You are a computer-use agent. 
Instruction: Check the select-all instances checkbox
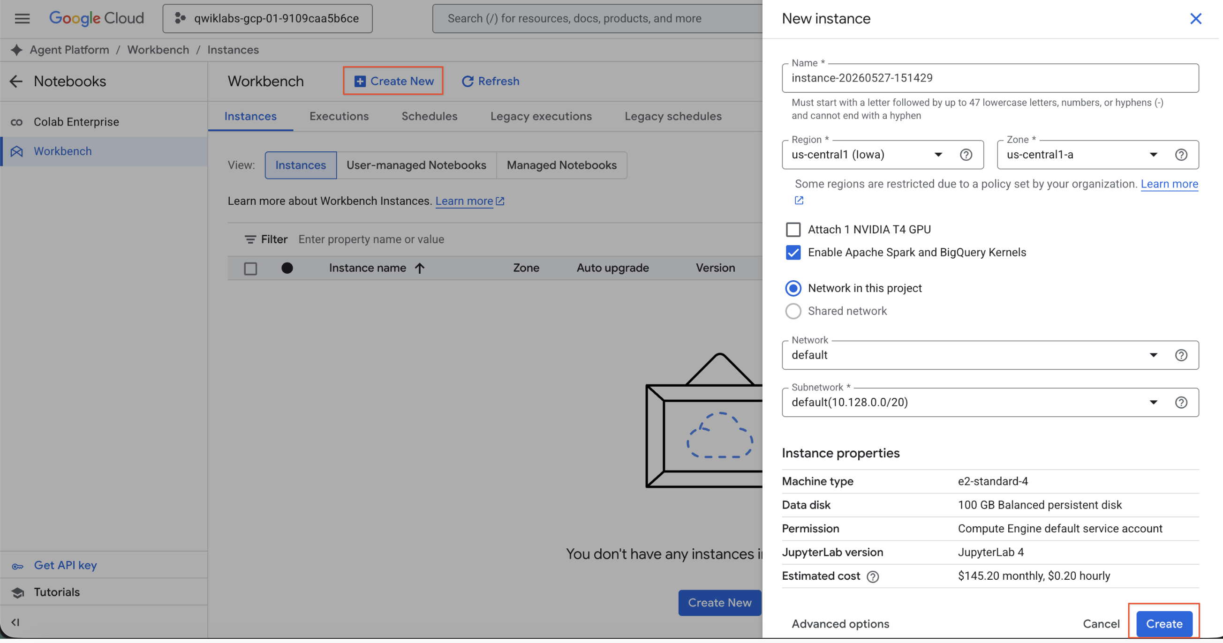(250, 269)
